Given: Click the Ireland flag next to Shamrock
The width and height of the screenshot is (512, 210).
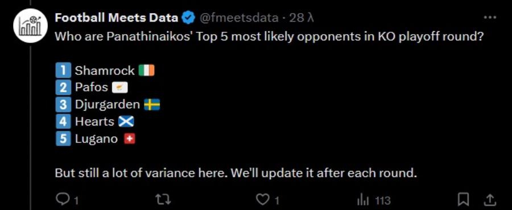Looking at the screenshot, I should (147, 70).
